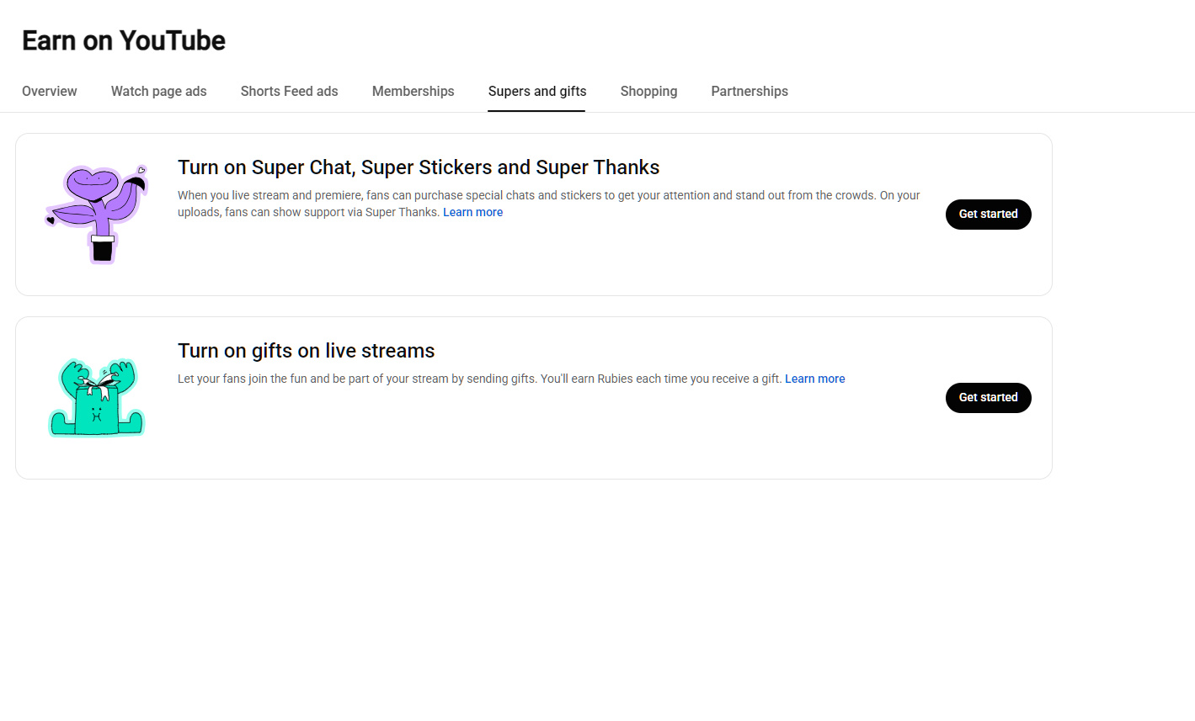Viewport: 1195px width, 721px height.
Task: Select the 'Earn on YouTube' page heading
Action: pos(124,40)
